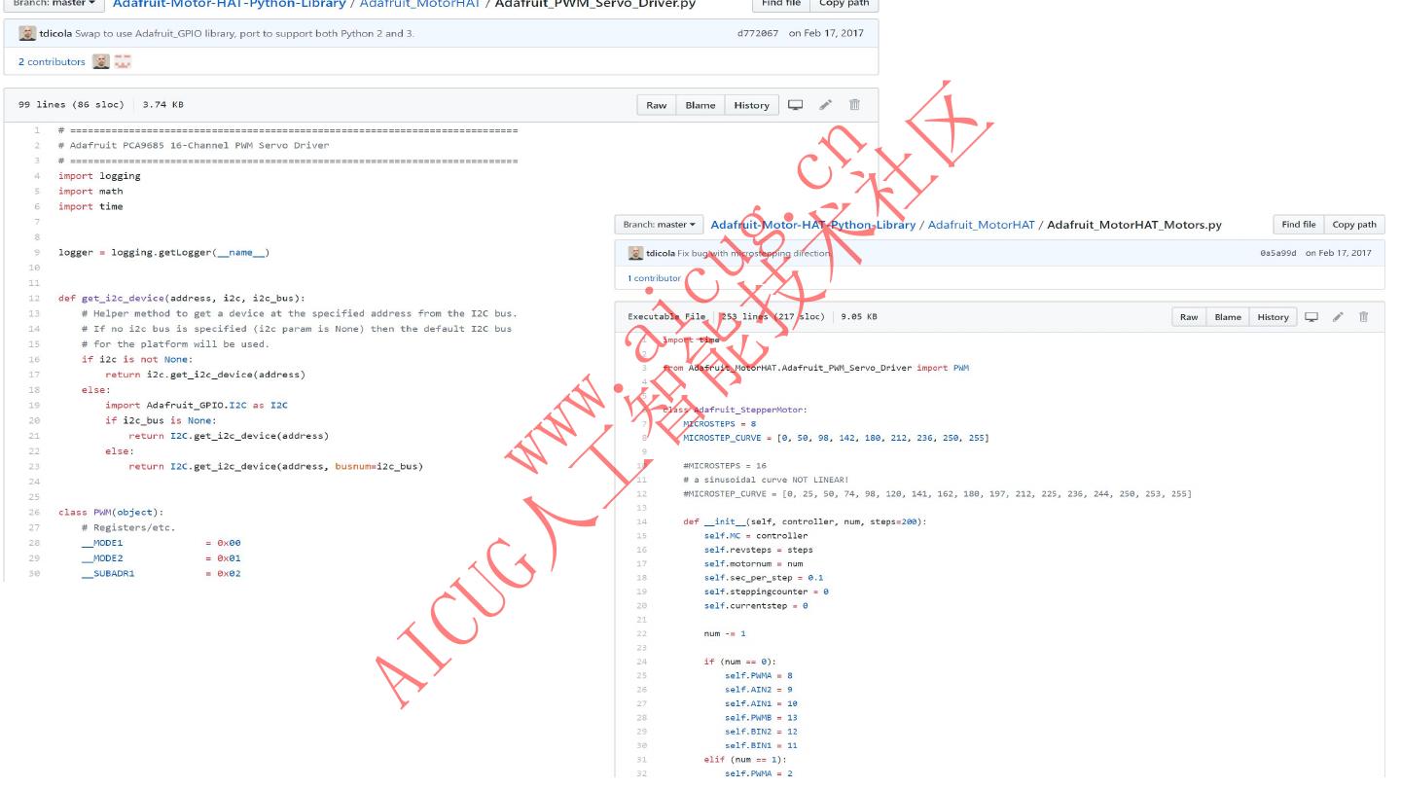This screenshot has width=1401, height=788.
Task: Click the 'self.steppingcounter = 0' line
Action: pyautogui.click(x=767, y=591)
